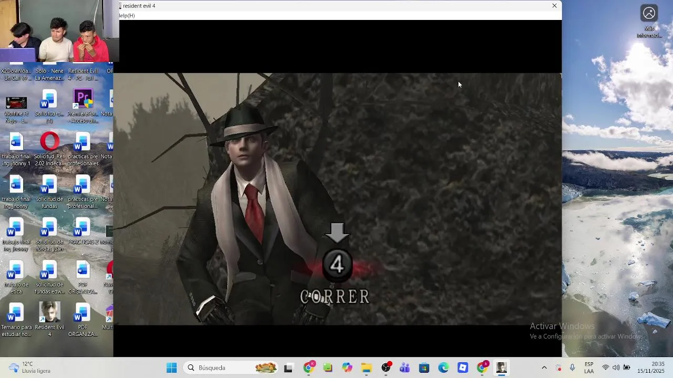This screenshot has height=378, width=673.
Task: Open Microsoft Store from the taskbar
Action: coord(424,368)
